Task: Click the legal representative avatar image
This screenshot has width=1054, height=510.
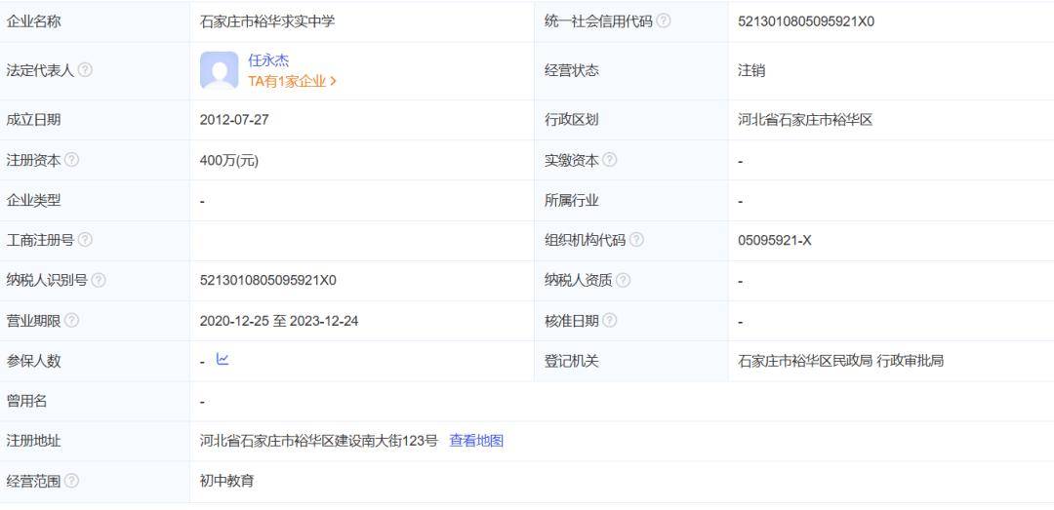Action: [x=220, y=70]
